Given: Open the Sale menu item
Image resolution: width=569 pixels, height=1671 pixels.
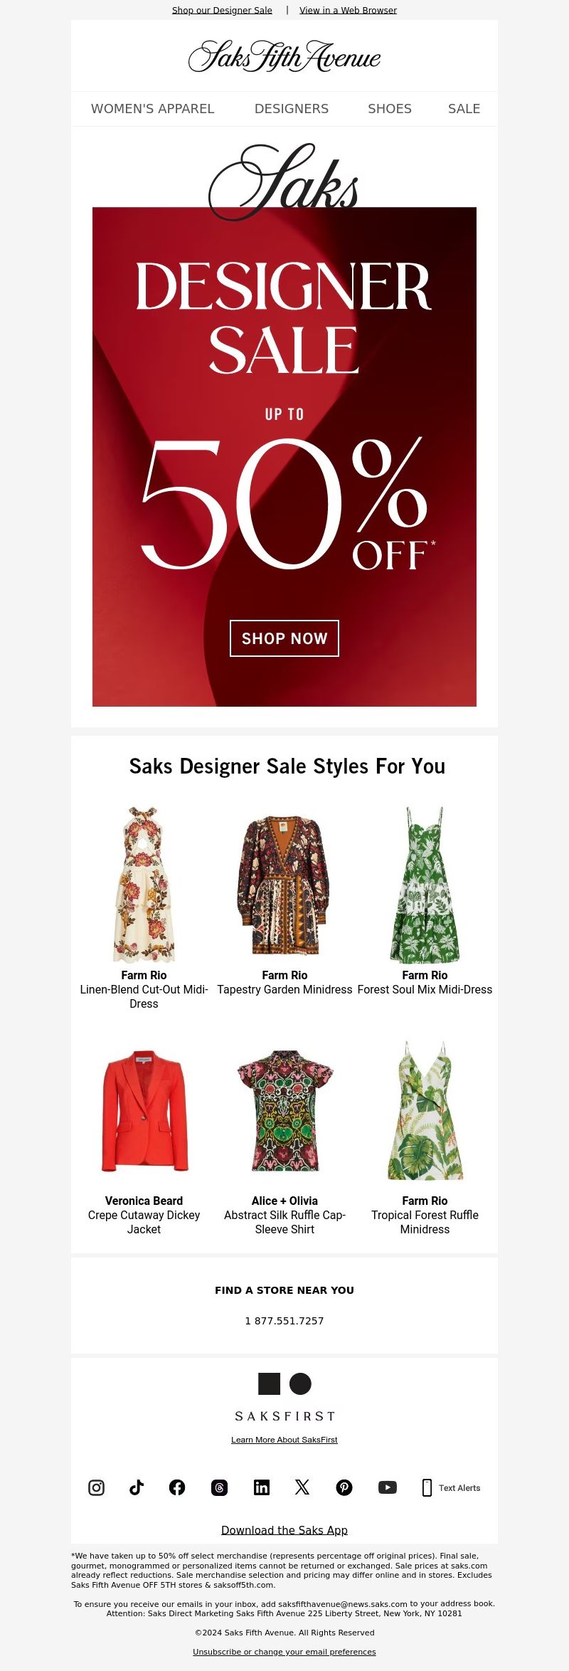Looking at the screenshot, I should tap(464, 109).
